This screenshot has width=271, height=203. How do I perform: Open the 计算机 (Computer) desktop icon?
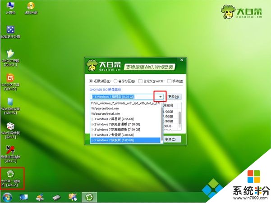click(x=10, y=8)
